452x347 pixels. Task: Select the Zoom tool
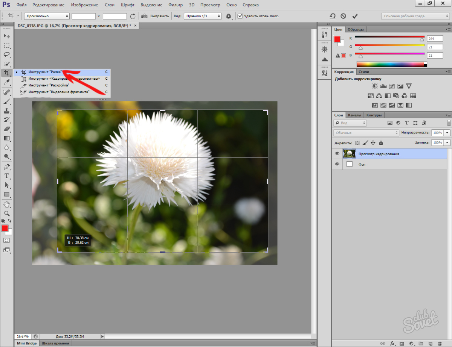coord(6,213)
